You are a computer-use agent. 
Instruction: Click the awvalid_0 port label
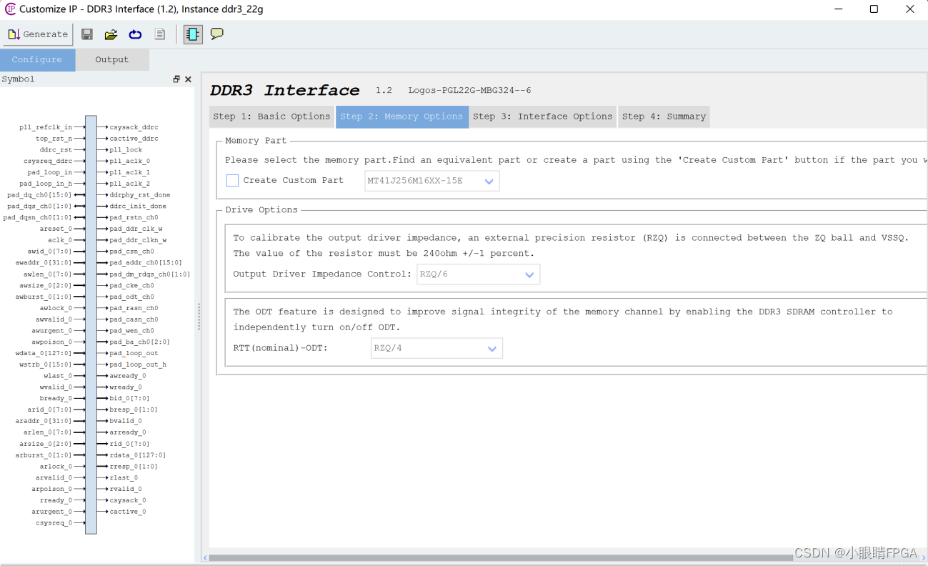click(54, 319)
